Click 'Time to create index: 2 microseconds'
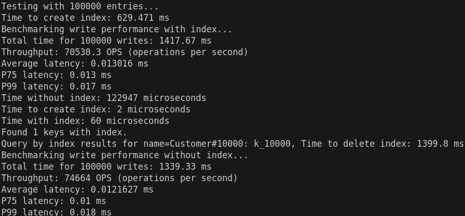465x216 pixels. [96, 109]
